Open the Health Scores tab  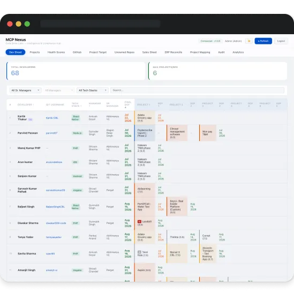[56, 52]
